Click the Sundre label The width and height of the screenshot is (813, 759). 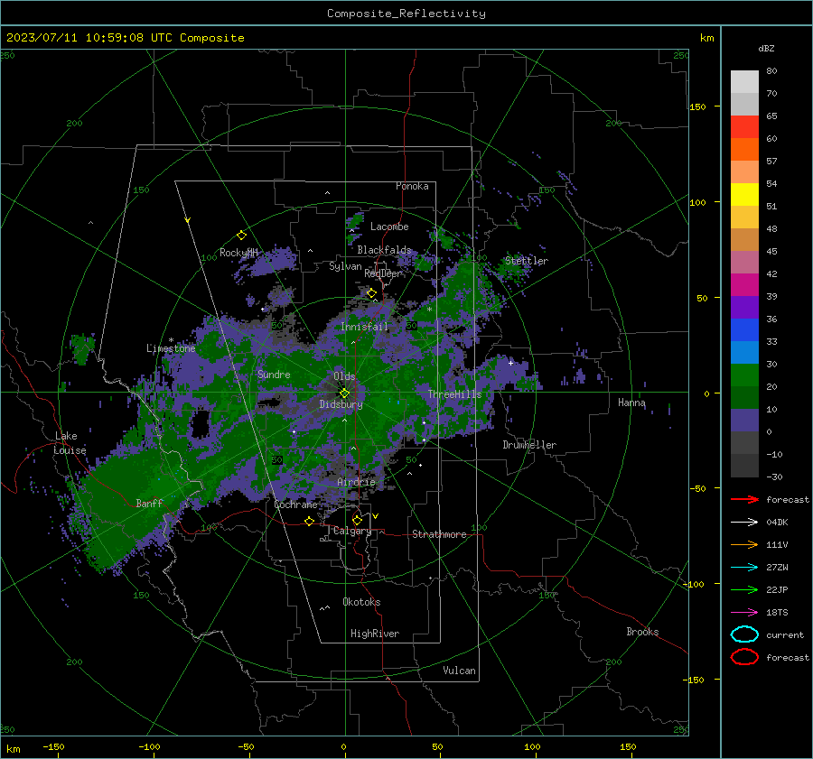(x=274, y=375)
